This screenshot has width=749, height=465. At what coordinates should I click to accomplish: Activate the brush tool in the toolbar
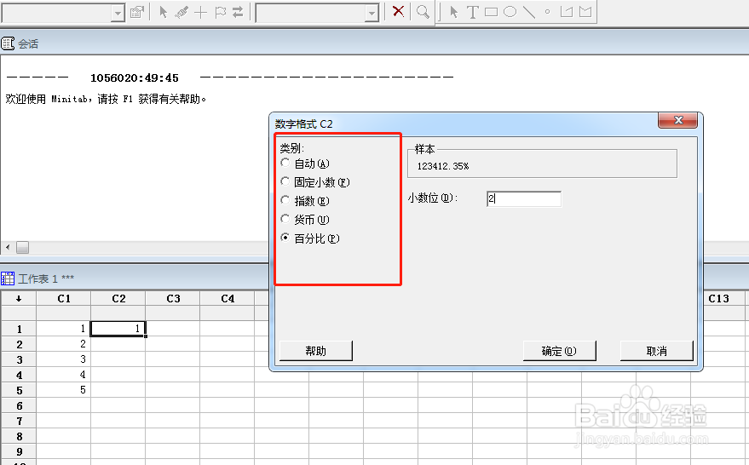[181, 12]
